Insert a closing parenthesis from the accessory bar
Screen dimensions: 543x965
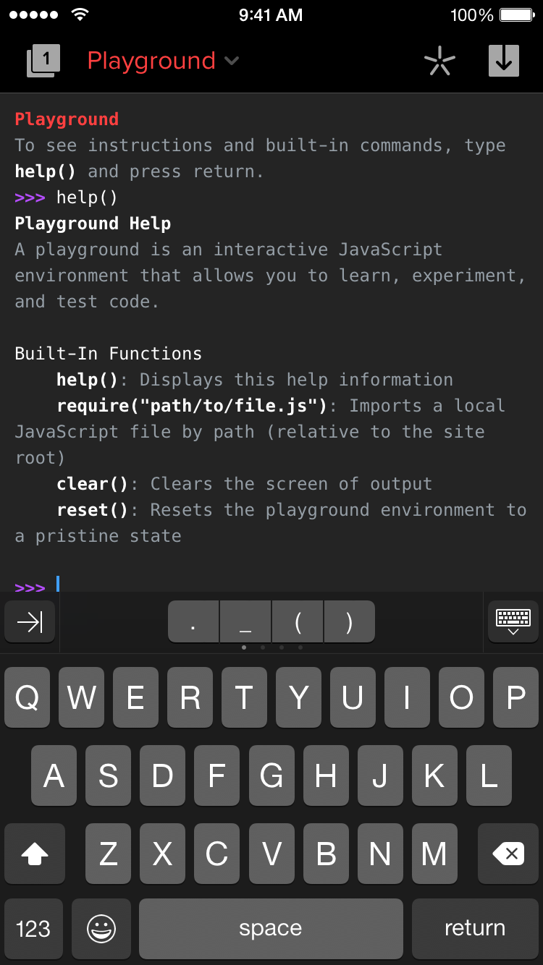[x=350, y=622]
